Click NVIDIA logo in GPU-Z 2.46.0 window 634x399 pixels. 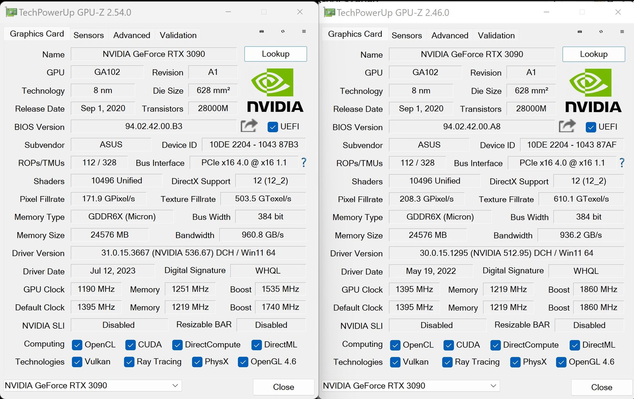593,90
